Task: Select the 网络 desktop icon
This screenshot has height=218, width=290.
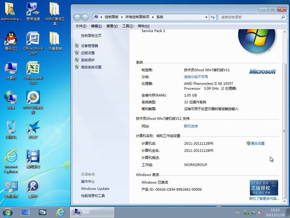Action: tap(11, 100)
